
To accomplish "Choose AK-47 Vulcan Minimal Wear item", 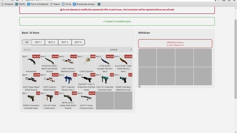I will pos(86,100).
